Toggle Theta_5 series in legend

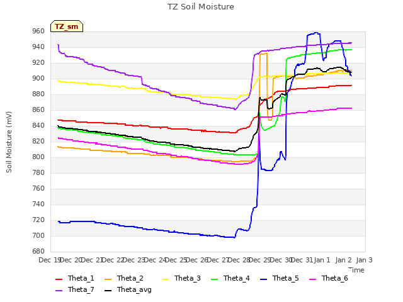280,278
